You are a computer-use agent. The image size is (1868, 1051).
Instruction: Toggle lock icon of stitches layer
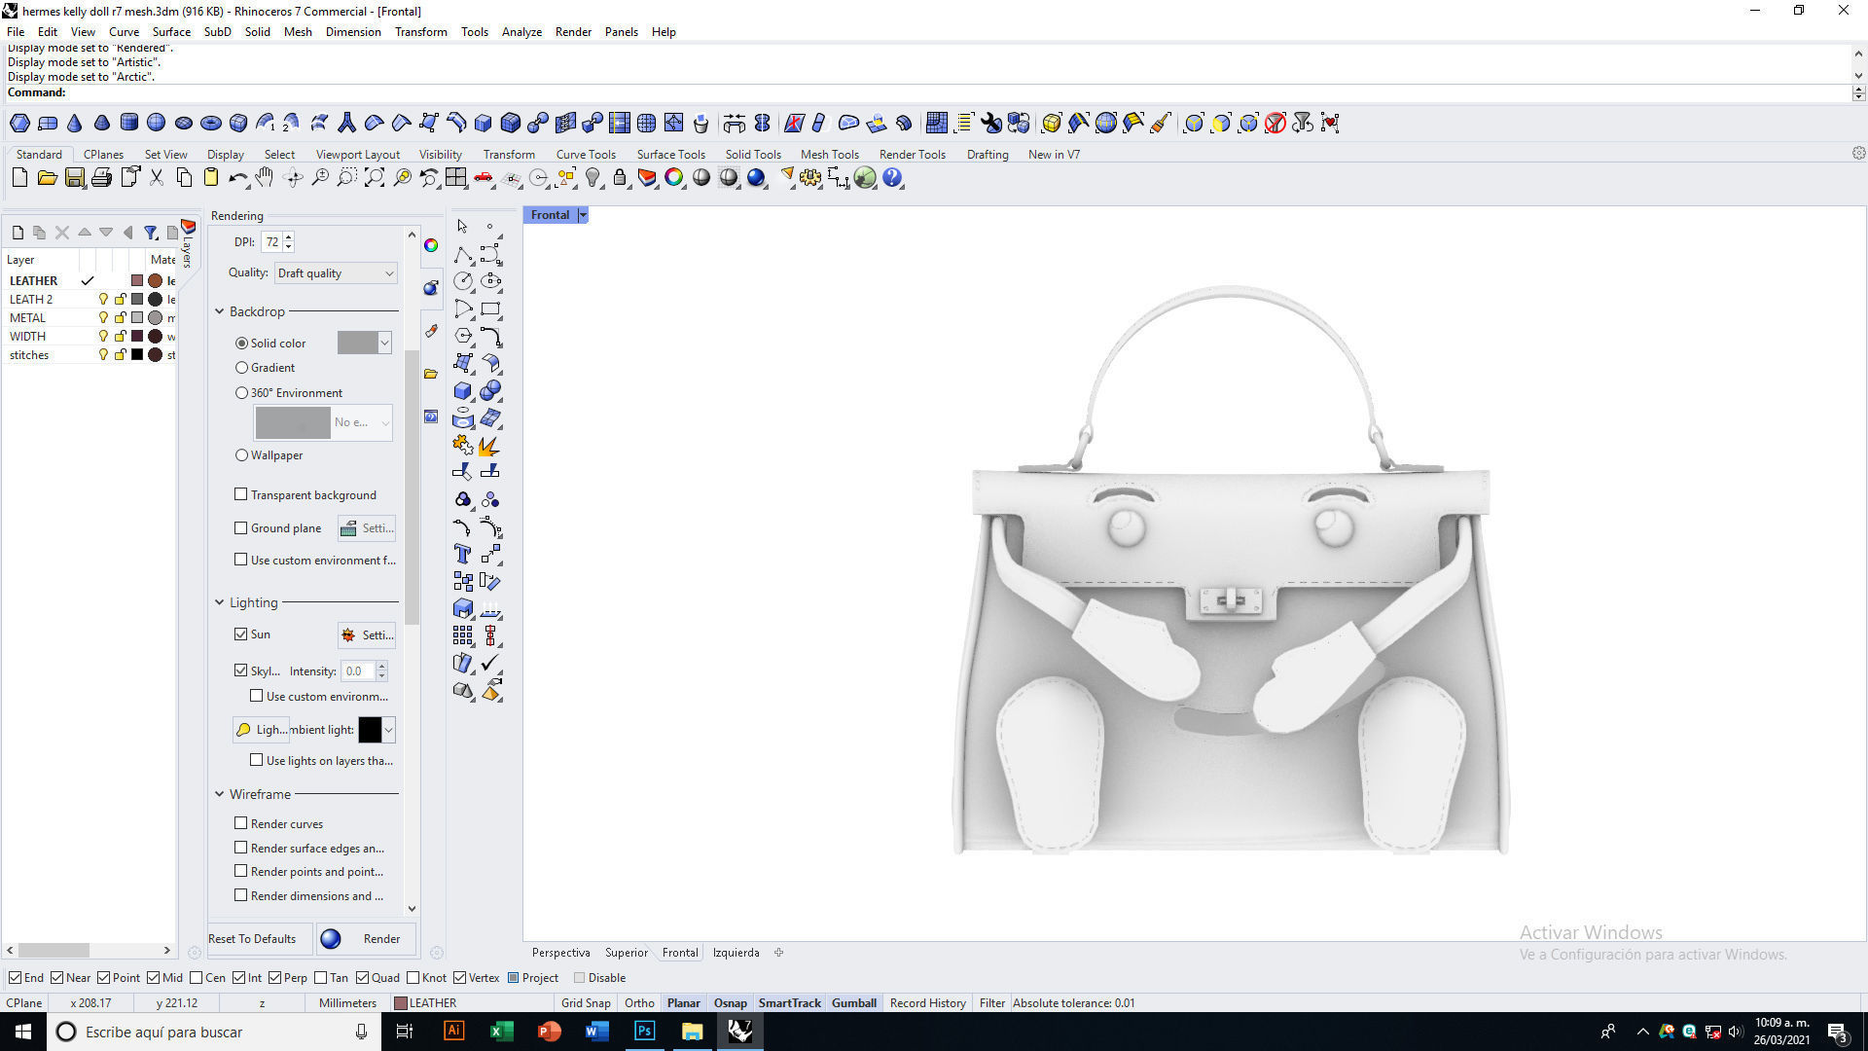coord(120,354)
